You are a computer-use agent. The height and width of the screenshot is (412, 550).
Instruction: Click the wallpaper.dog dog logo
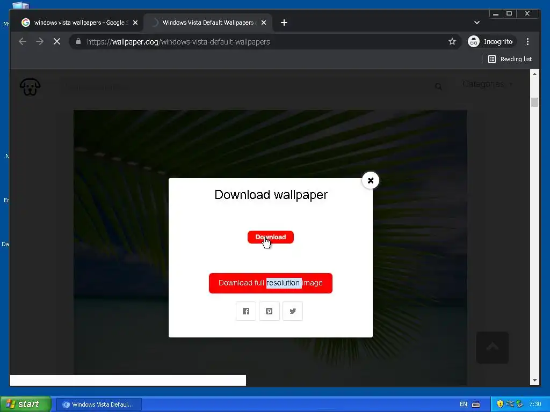[x=30, y=86]
